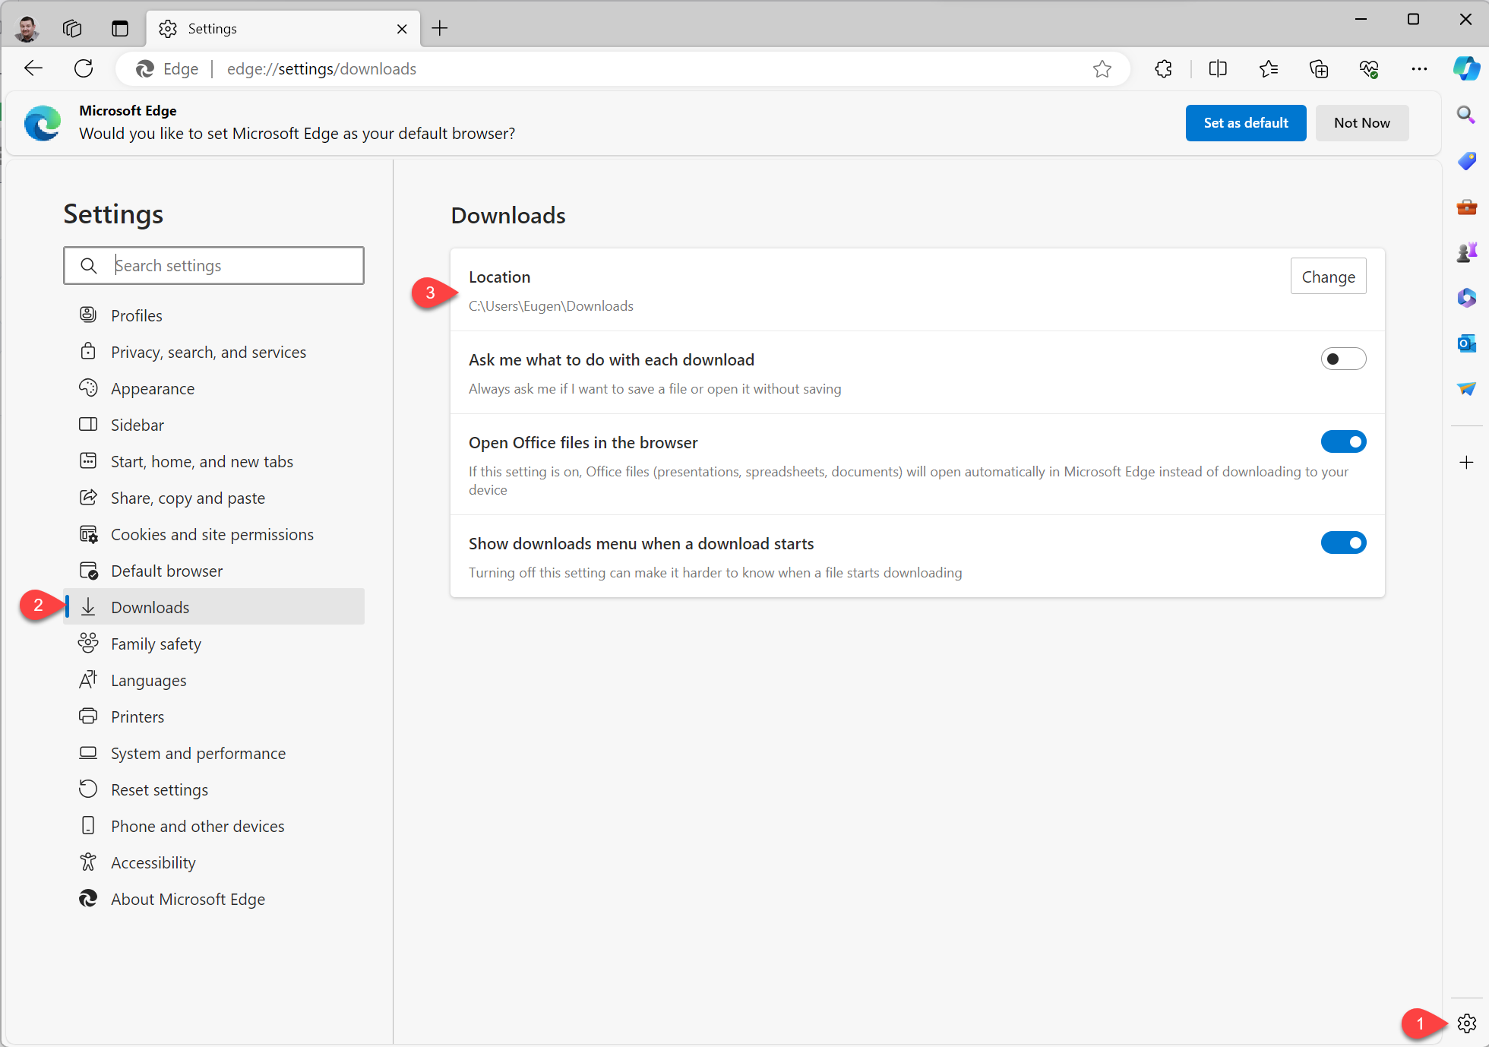Open the profile avatar menu
The width and height of the screenshot is (1489, 1047).
pos(27,29)
